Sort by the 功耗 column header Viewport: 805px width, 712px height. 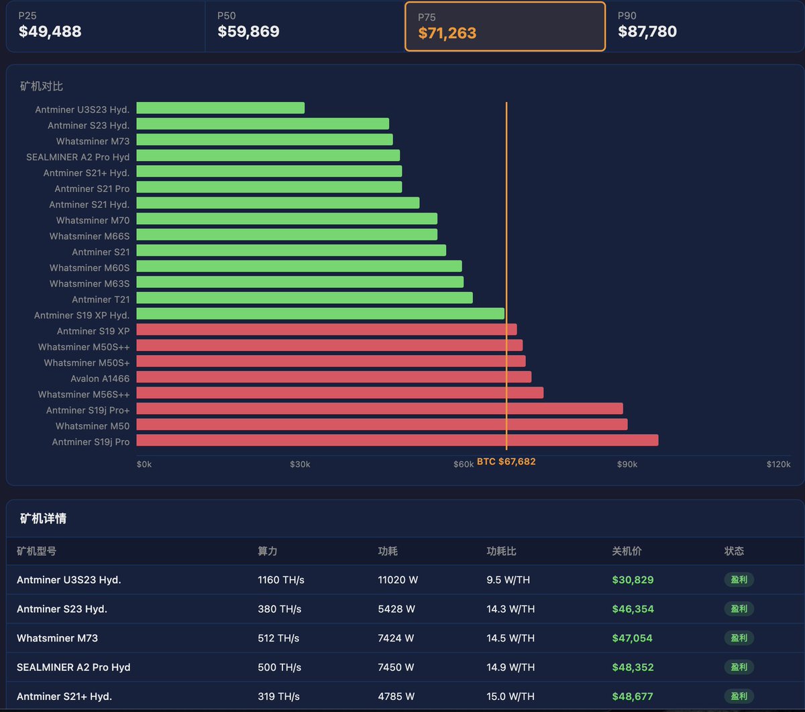[x=388, y=551]
